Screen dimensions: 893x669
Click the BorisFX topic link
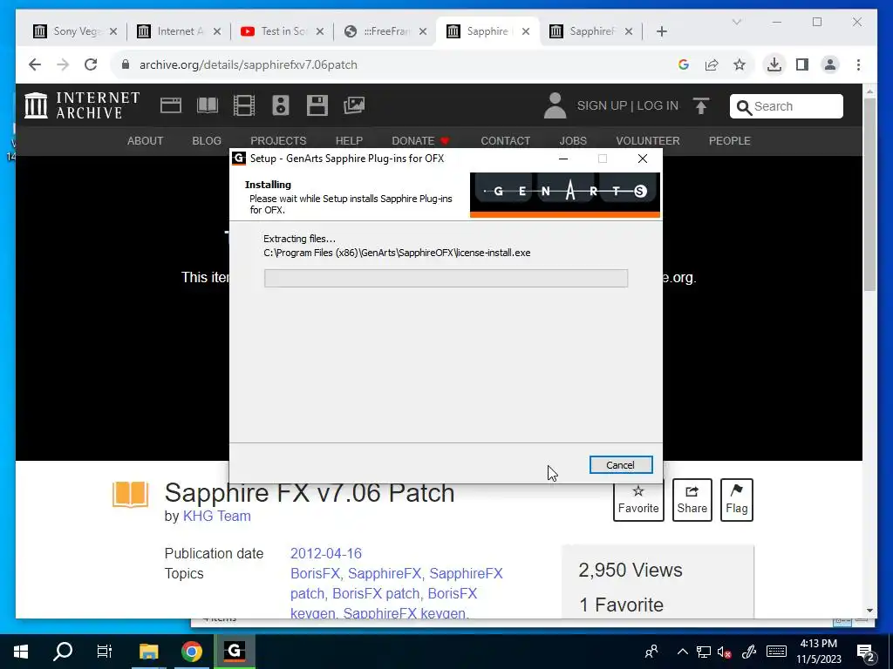pos(315,573)
